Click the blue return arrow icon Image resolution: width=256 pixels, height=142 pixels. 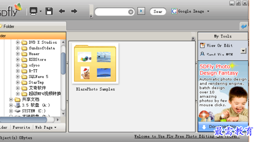point(244,26)
